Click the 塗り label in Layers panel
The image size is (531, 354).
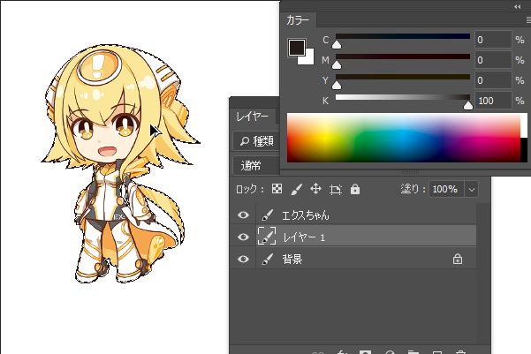tap(413, 189)
